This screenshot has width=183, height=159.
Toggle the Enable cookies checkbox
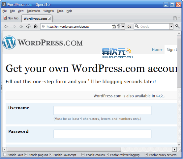tap(83, 155)
